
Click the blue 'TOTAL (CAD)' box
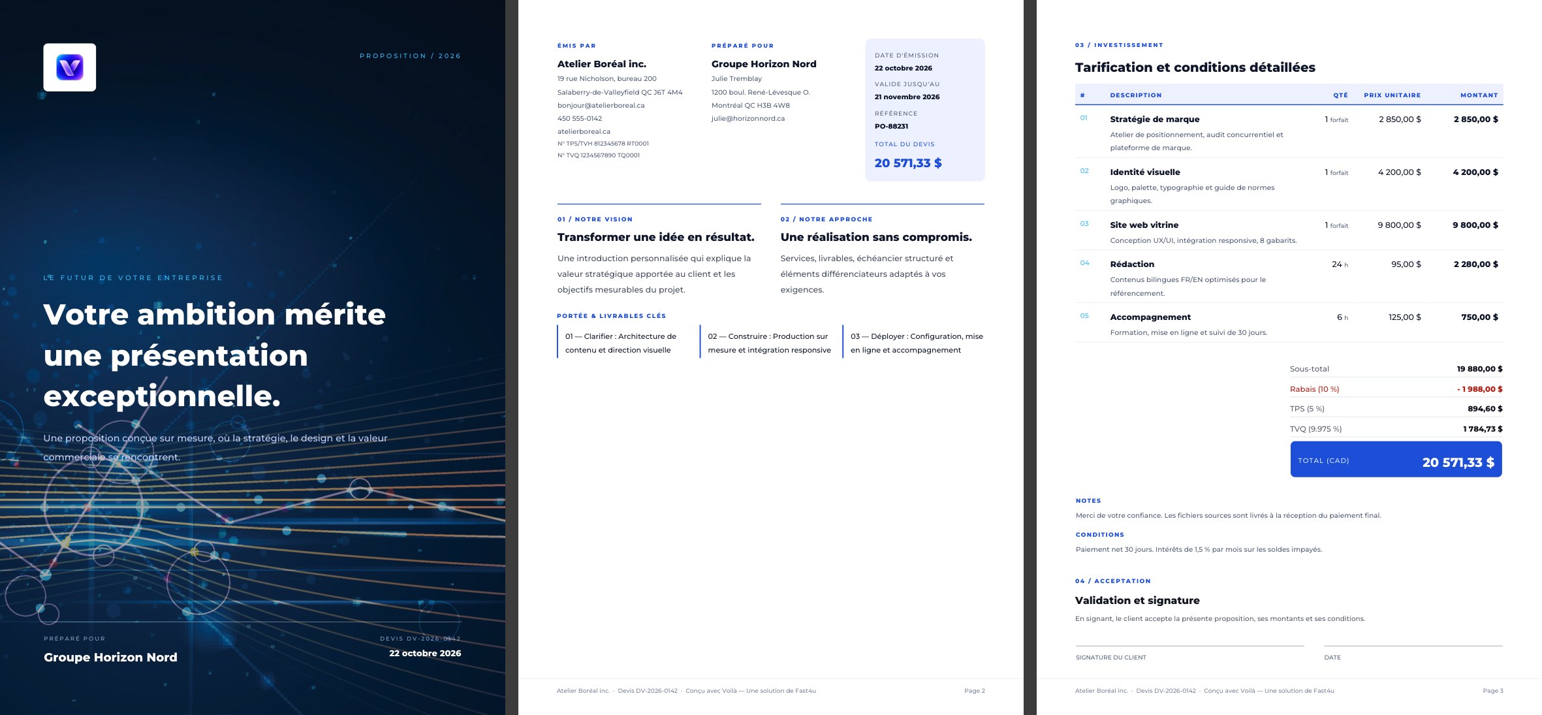1396,459
